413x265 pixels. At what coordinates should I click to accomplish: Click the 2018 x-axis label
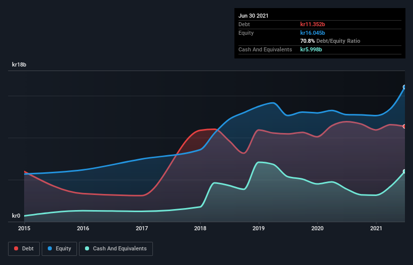200,228
